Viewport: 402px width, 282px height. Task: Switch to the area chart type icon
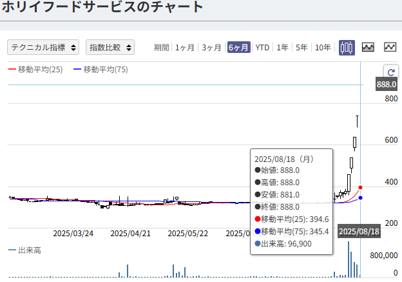(x=368, y=47)
